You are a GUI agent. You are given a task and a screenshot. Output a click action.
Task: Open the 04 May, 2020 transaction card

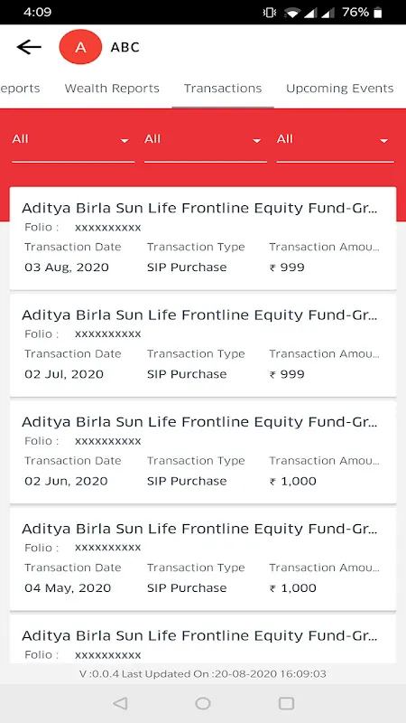pos(203,559)
